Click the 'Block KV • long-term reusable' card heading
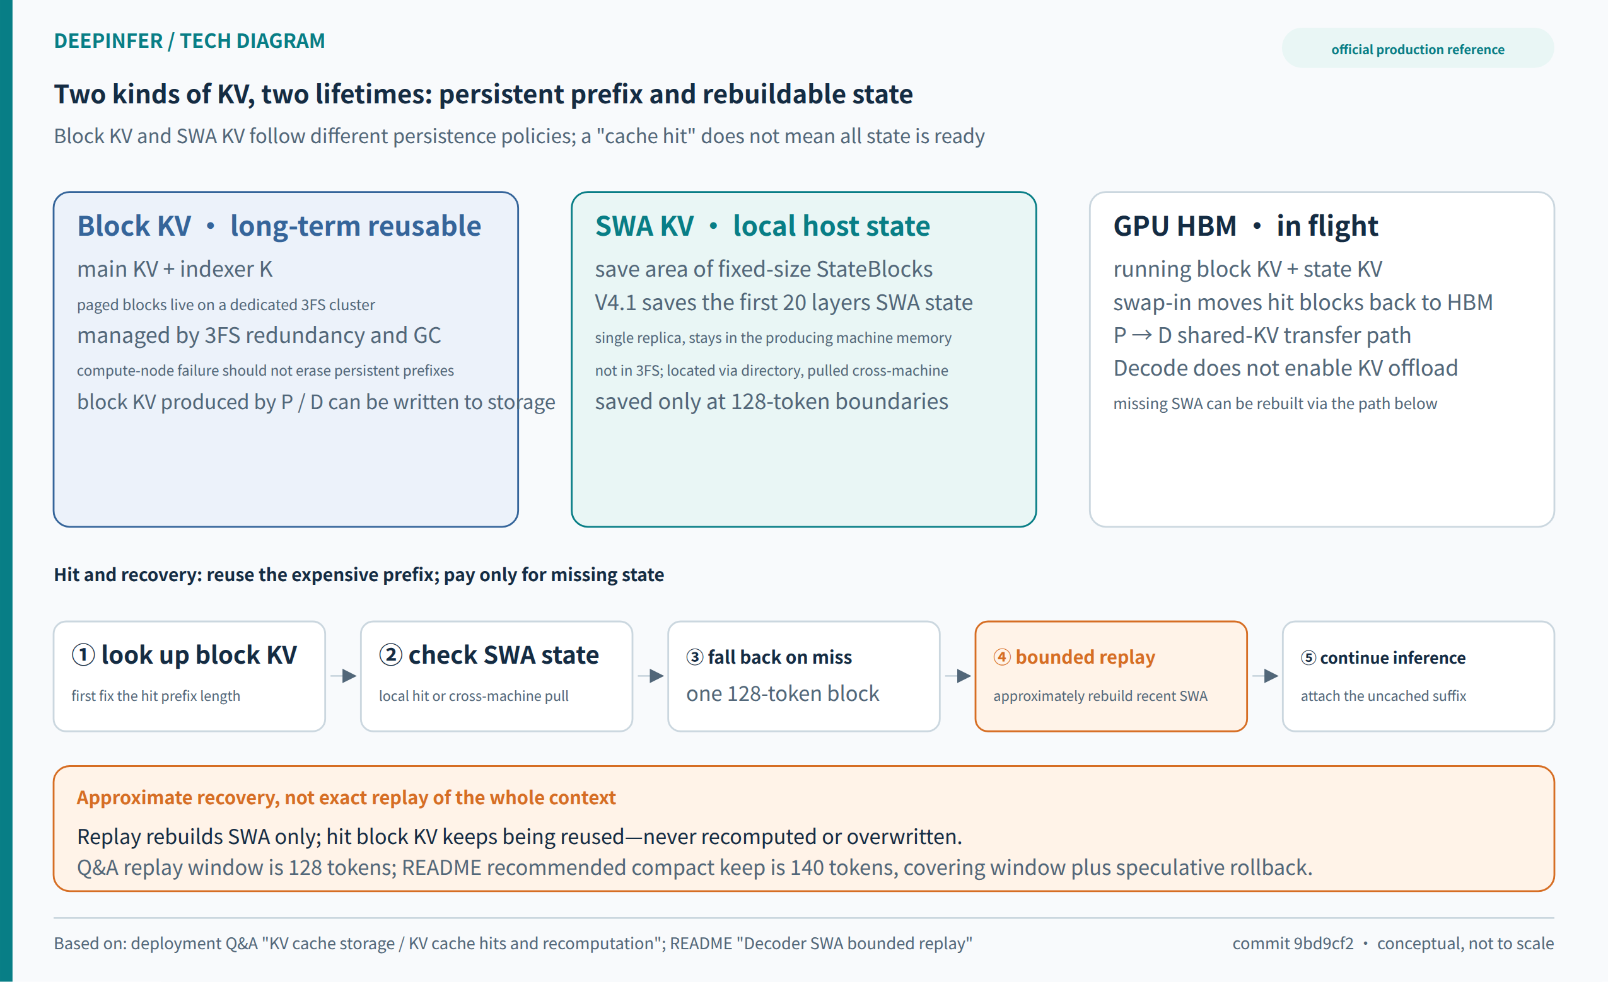Viewport: 1608px width, 982px height. point(279,226)
